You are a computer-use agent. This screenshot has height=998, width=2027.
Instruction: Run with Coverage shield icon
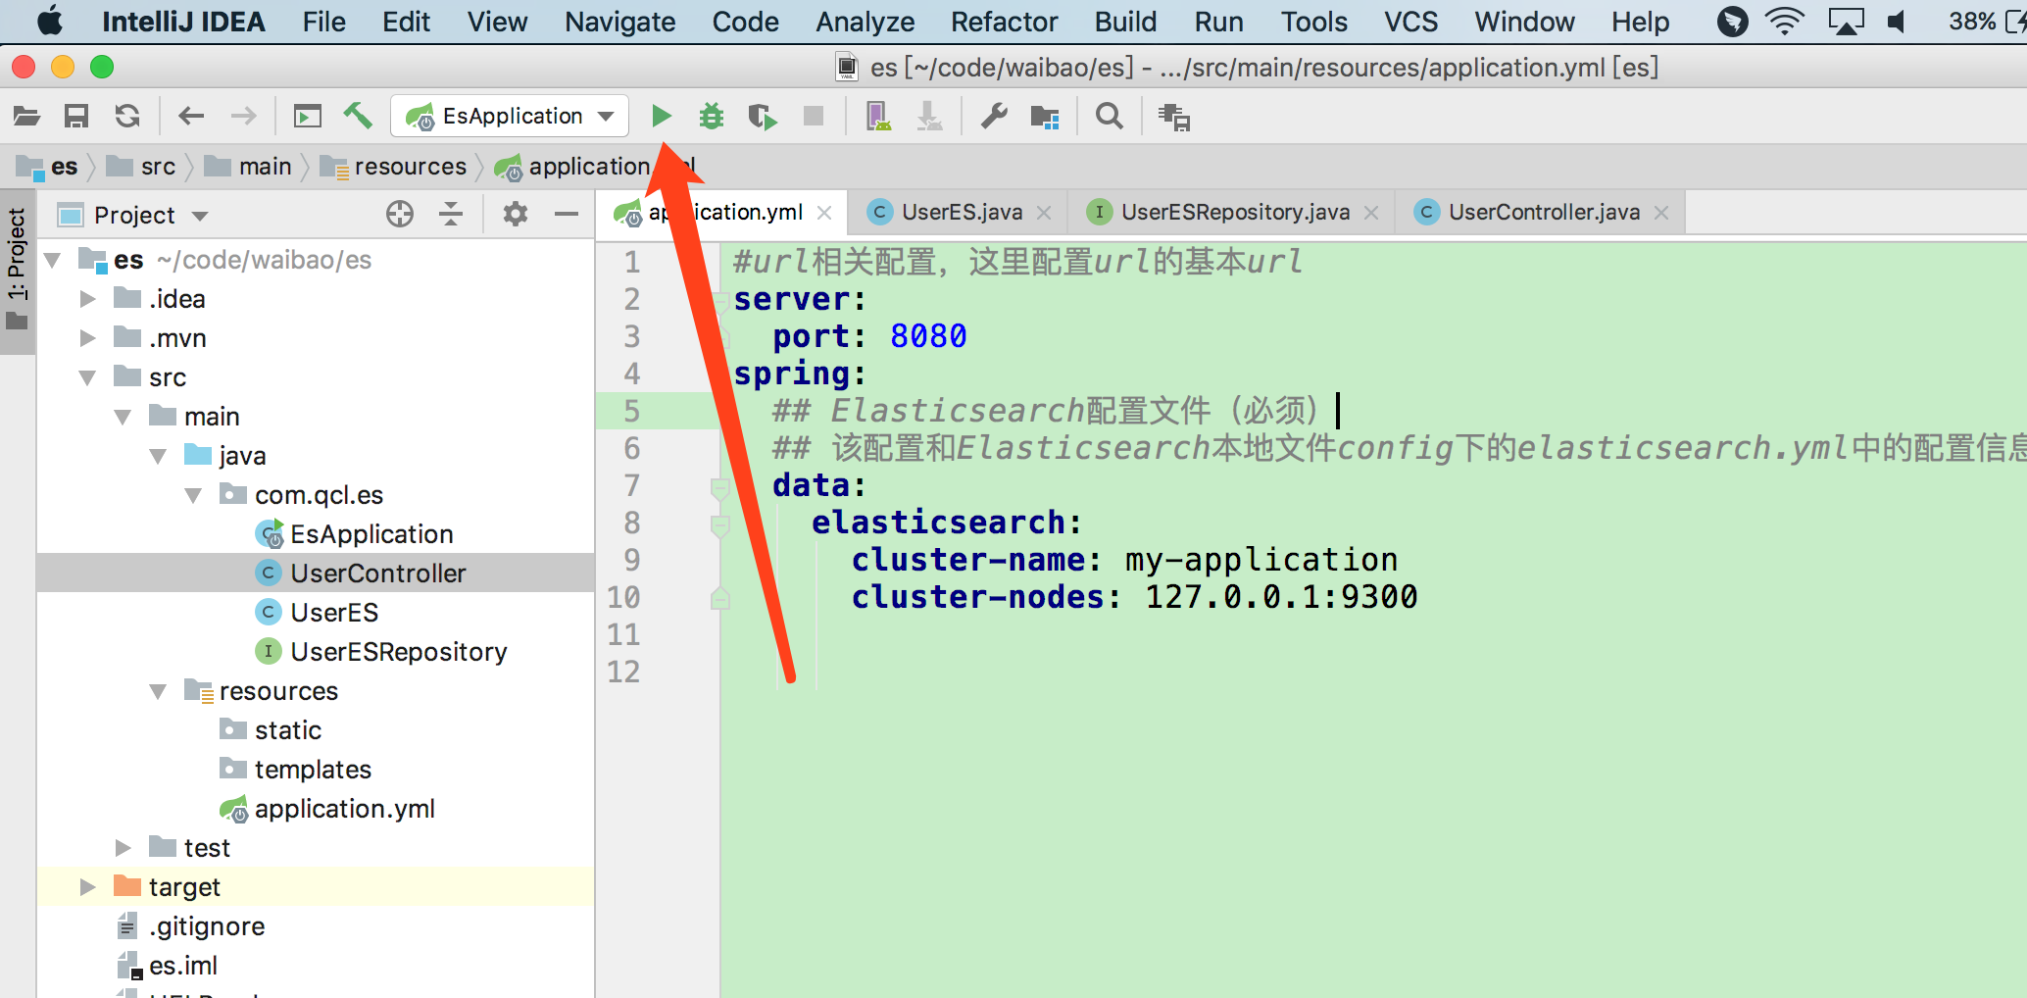coord(762,117)
